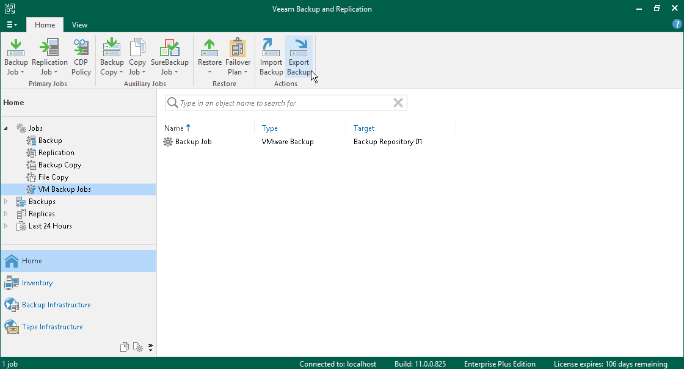Click the Inventory view icon

coord(12,283)
